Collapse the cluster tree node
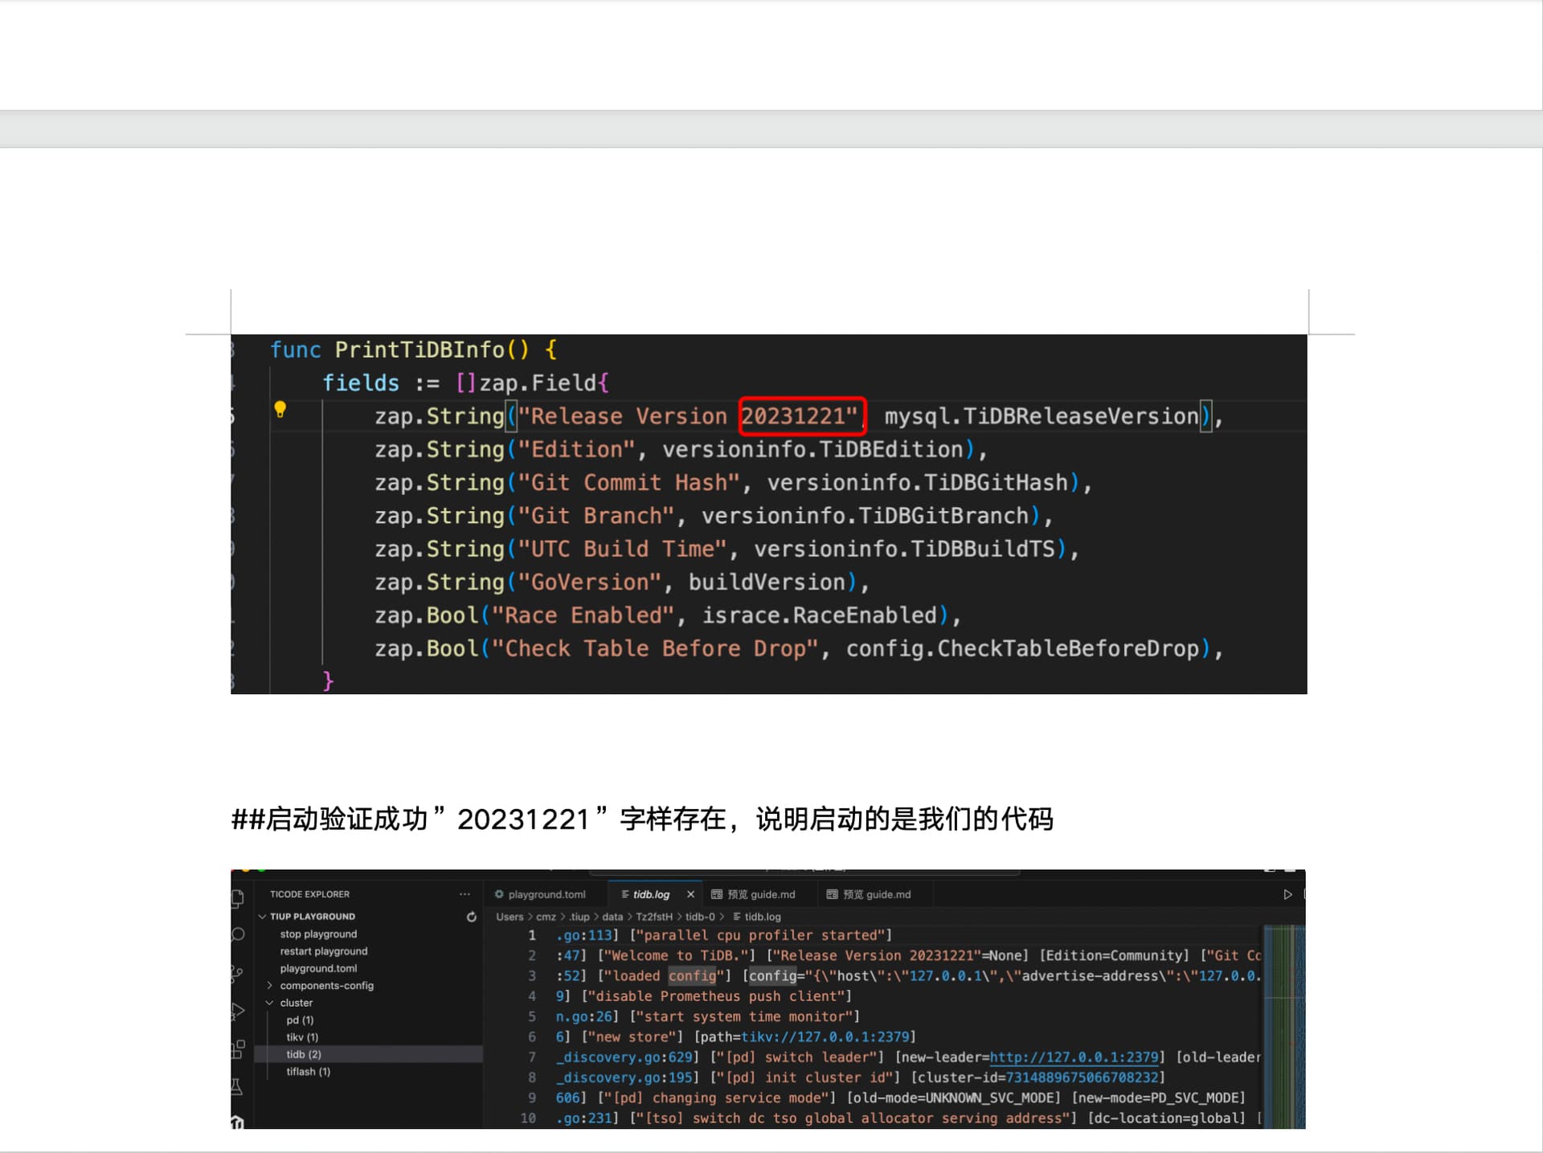This screenshot has width=1543, height=1153. coord(270,1003)
